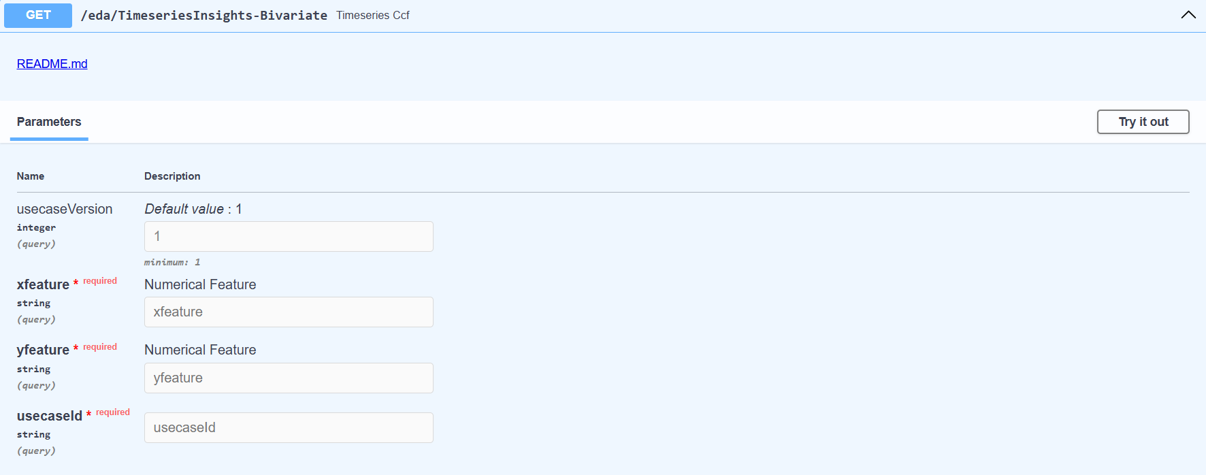Click the xfeature parameter name label

(x=43, y=284)
